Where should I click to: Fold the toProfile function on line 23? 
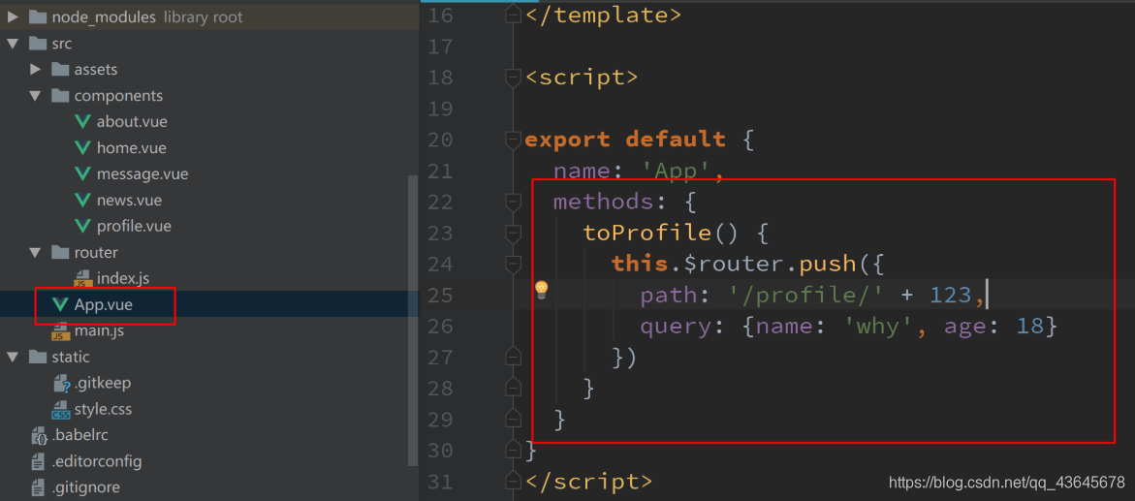513,234
